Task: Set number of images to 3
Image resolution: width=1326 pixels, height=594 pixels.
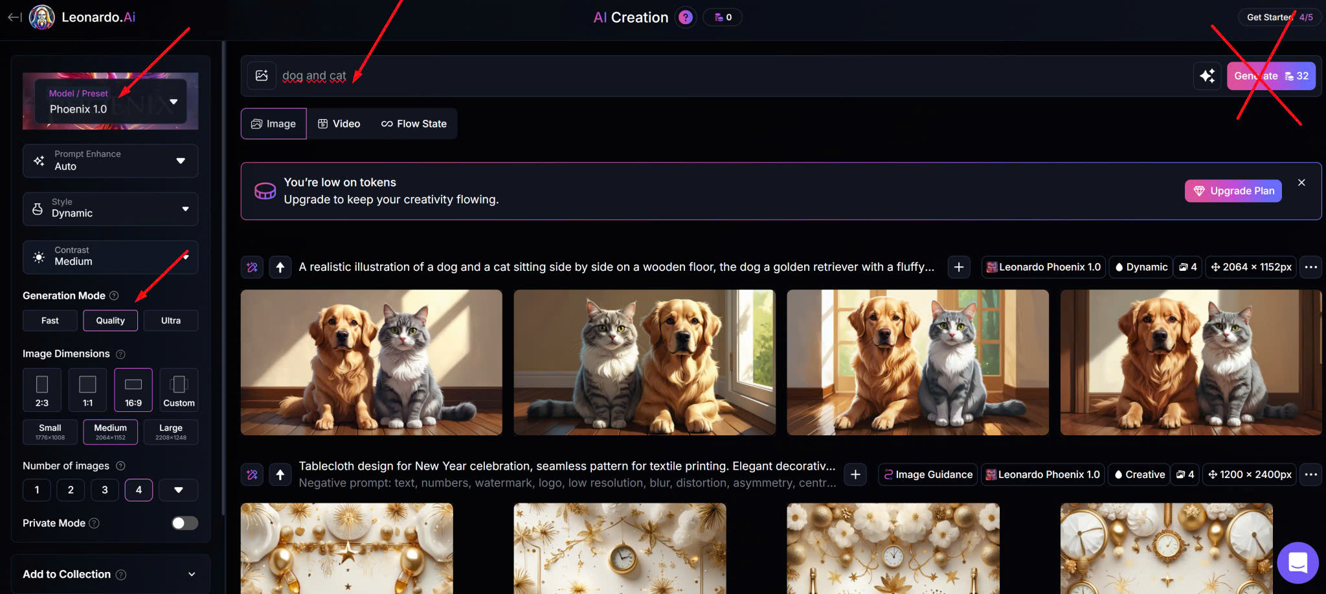Action: 105,490
